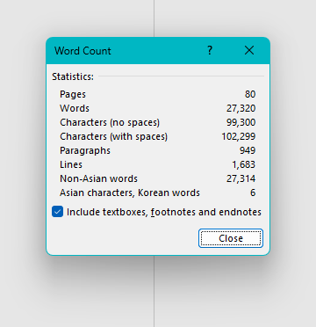This screenshot has width=316, height=327.
Task: Click the value 27,314
Action: [x=241, y=178]
